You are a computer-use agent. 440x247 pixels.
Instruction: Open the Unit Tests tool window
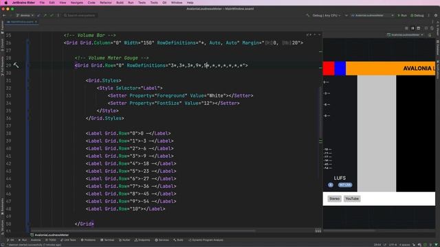tap(68, 240)
